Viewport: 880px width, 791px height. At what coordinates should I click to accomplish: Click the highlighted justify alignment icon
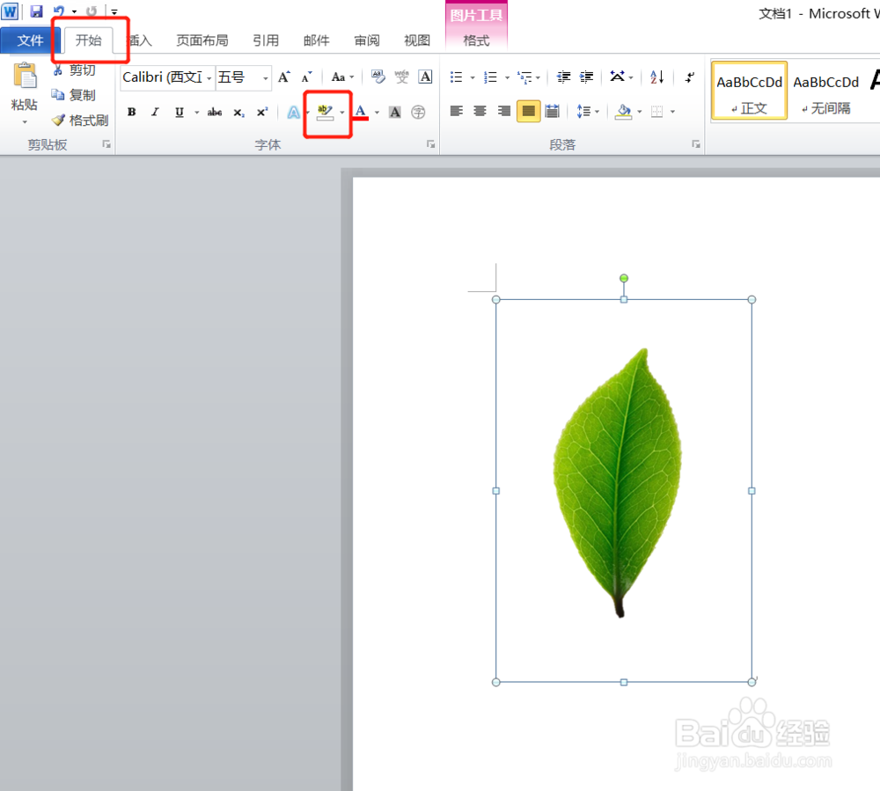coord(528,111)
